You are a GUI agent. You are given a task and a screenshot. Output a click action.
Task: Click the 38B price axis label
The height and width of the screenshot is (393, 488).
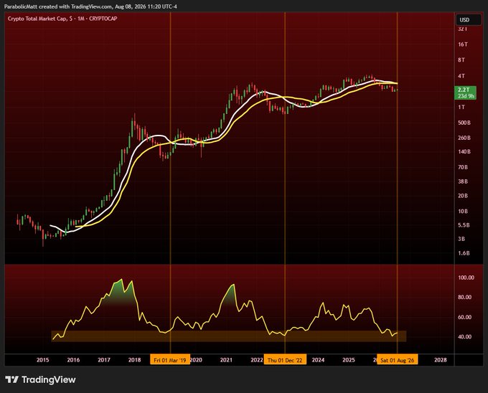463,181
